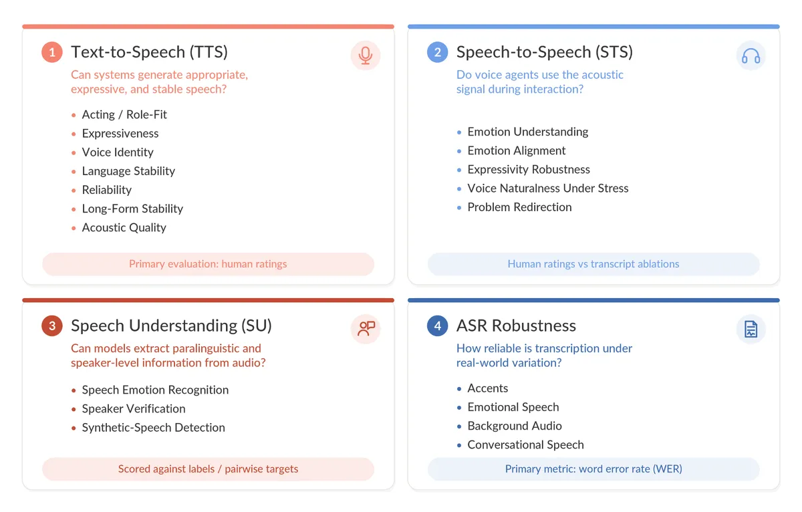Click the microphone icon on Text-to-Speech card
Image resolution: width=802 pixels, height=512 pixels.
click(x=366, y=55)
